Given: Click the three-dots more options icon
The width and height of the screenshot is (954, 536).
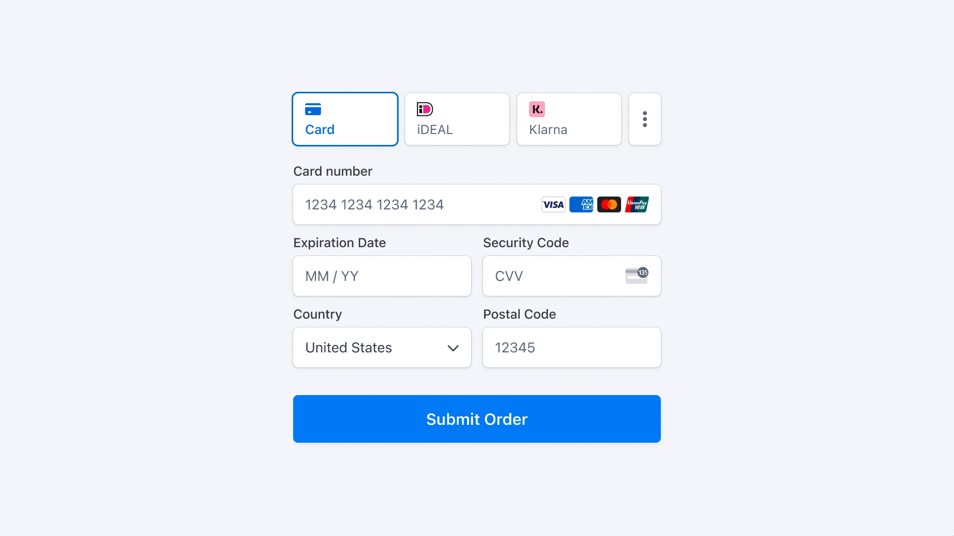Looking at the screenshot, I should click(645, 119).
